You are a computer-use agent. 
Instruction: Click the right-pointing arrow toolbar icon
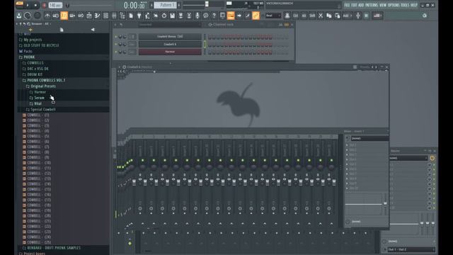(239, 16)
